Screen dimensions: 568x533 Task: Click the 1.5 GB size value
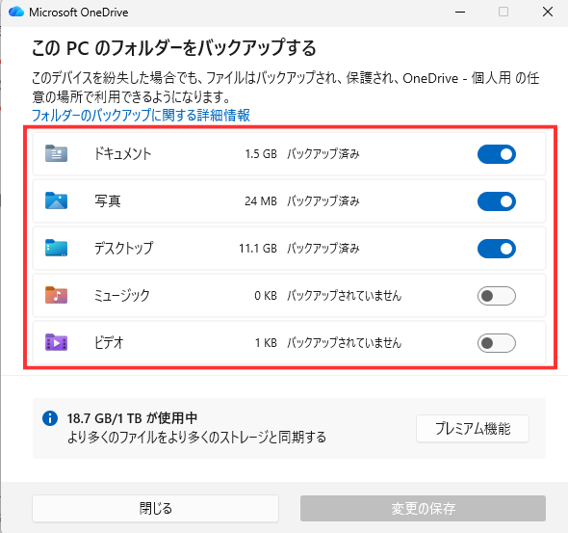click(261, 154)
